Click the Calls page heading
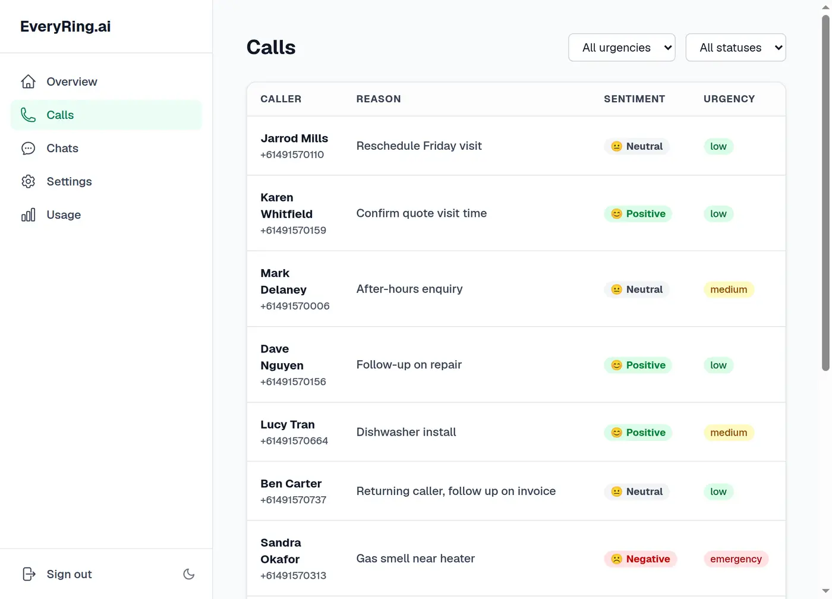This screenshot has width=832, height=599. (x=271, y=47)
